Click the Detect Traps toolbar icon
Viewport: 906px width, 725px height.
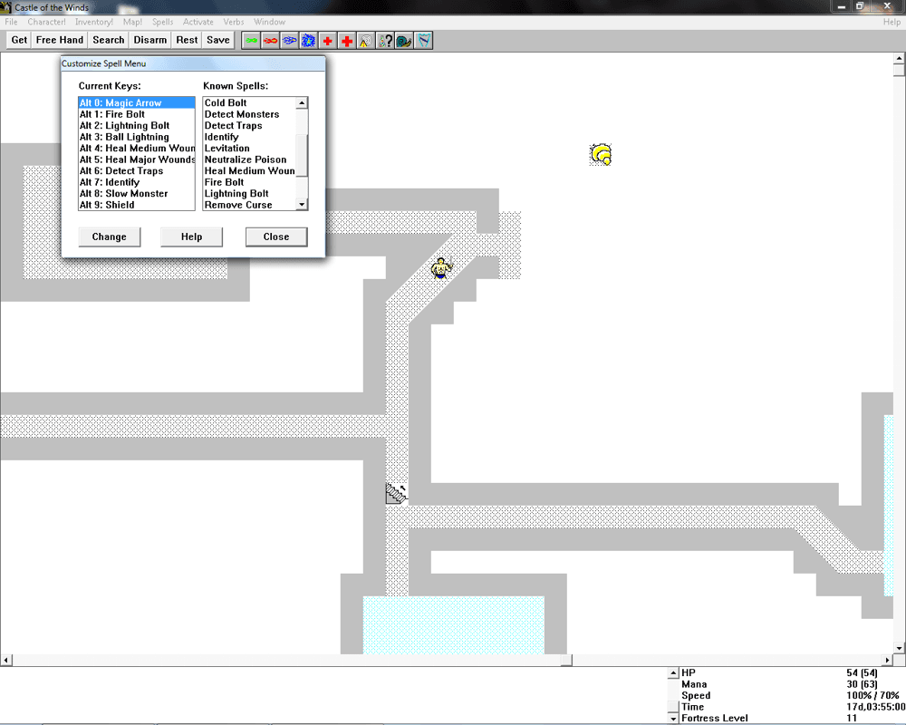coord(366,41)
